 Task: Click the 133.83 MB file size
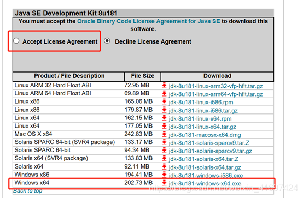(x=138, y=158)
